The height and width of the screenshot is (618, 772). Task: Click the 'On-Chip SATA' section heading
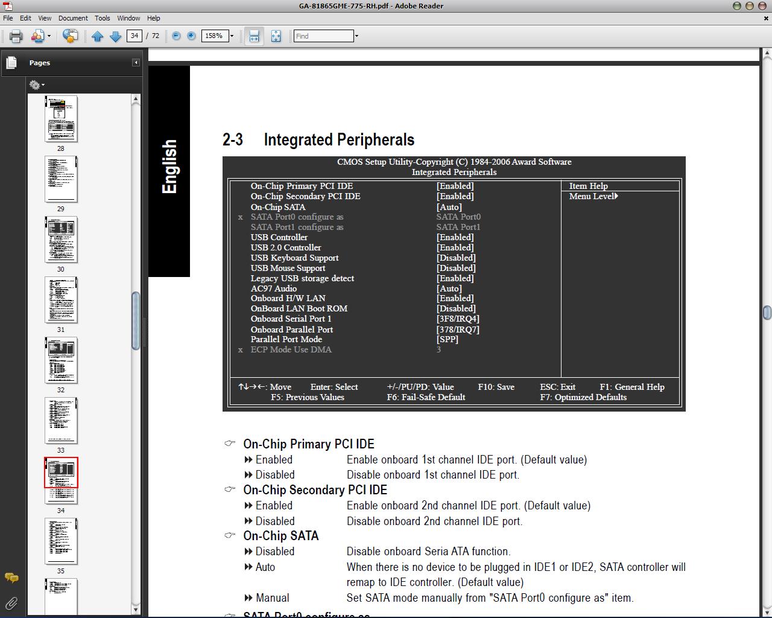click(280, 535)
